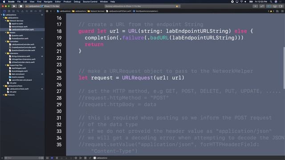
Task: Expand the Products group
Action: [x=4, y=95]
